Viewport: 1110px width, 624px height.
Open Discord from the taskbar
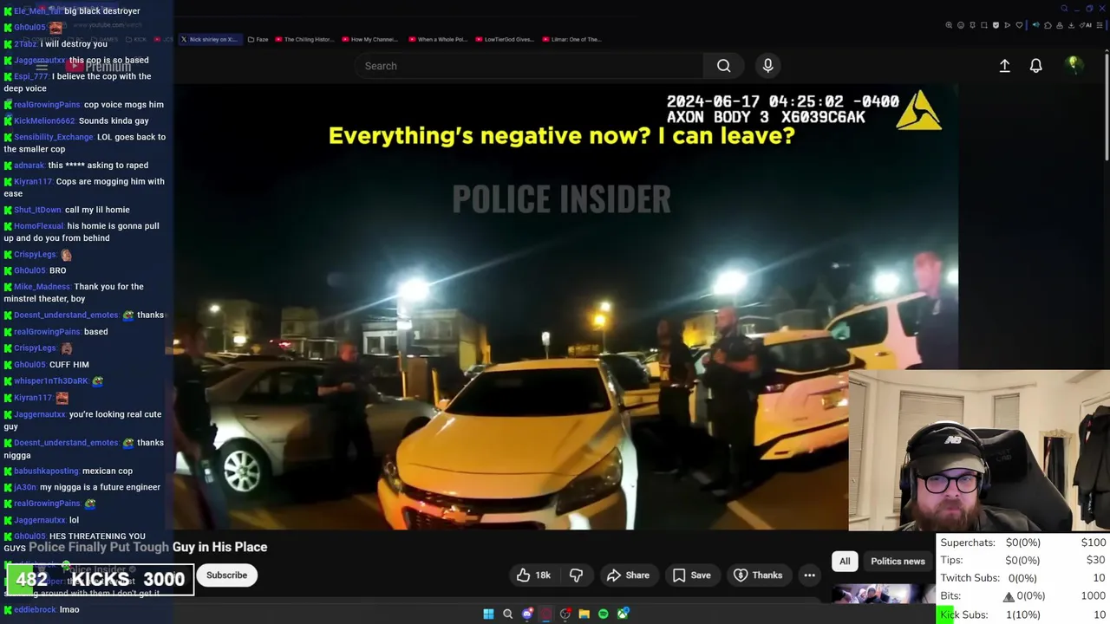(527, 614)
